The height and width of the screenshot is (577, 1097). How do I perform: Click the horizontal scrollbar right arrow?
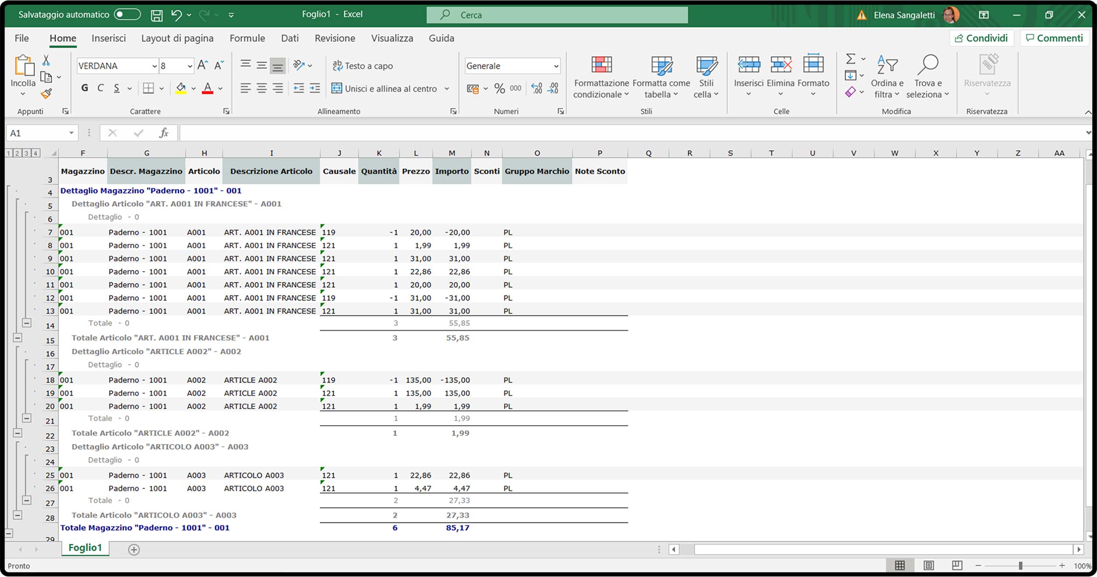(x=1079, y=549)
